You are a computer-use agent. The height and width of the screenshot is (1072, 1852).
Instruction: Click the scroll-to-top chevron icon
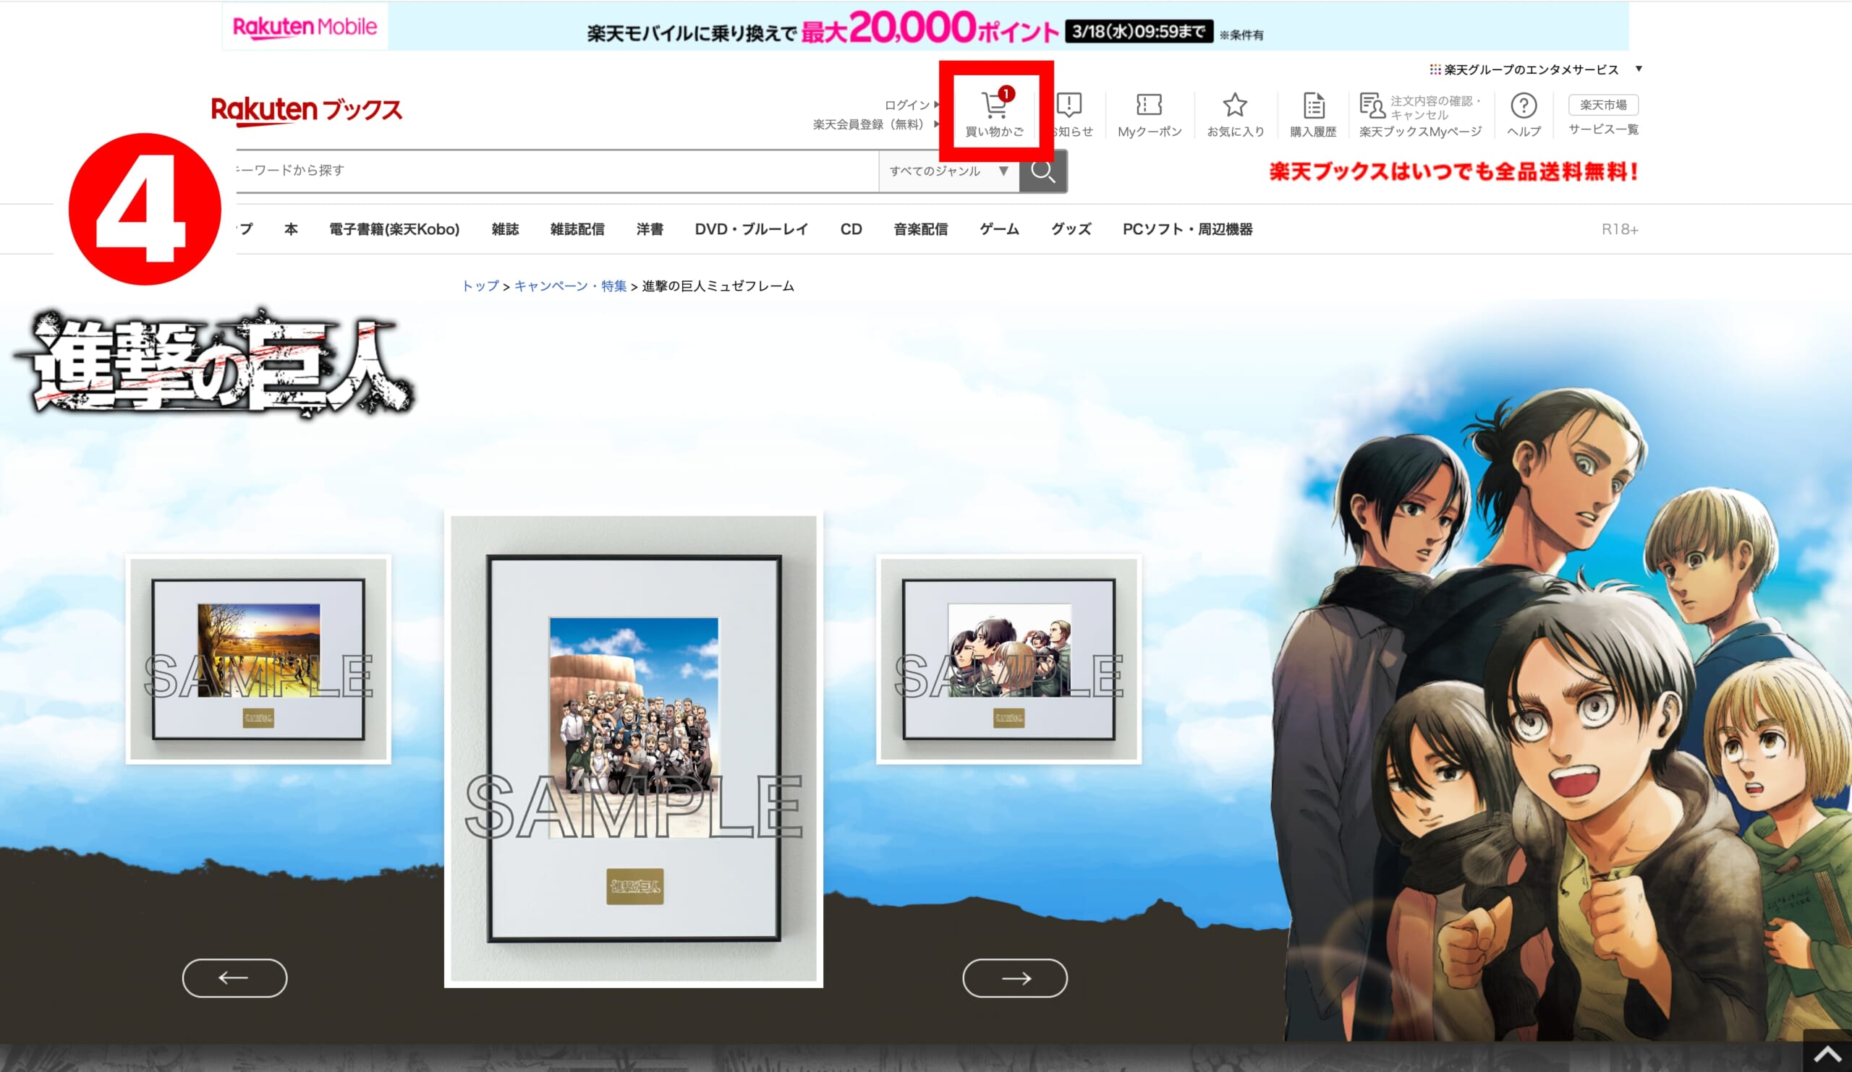1827,1055
